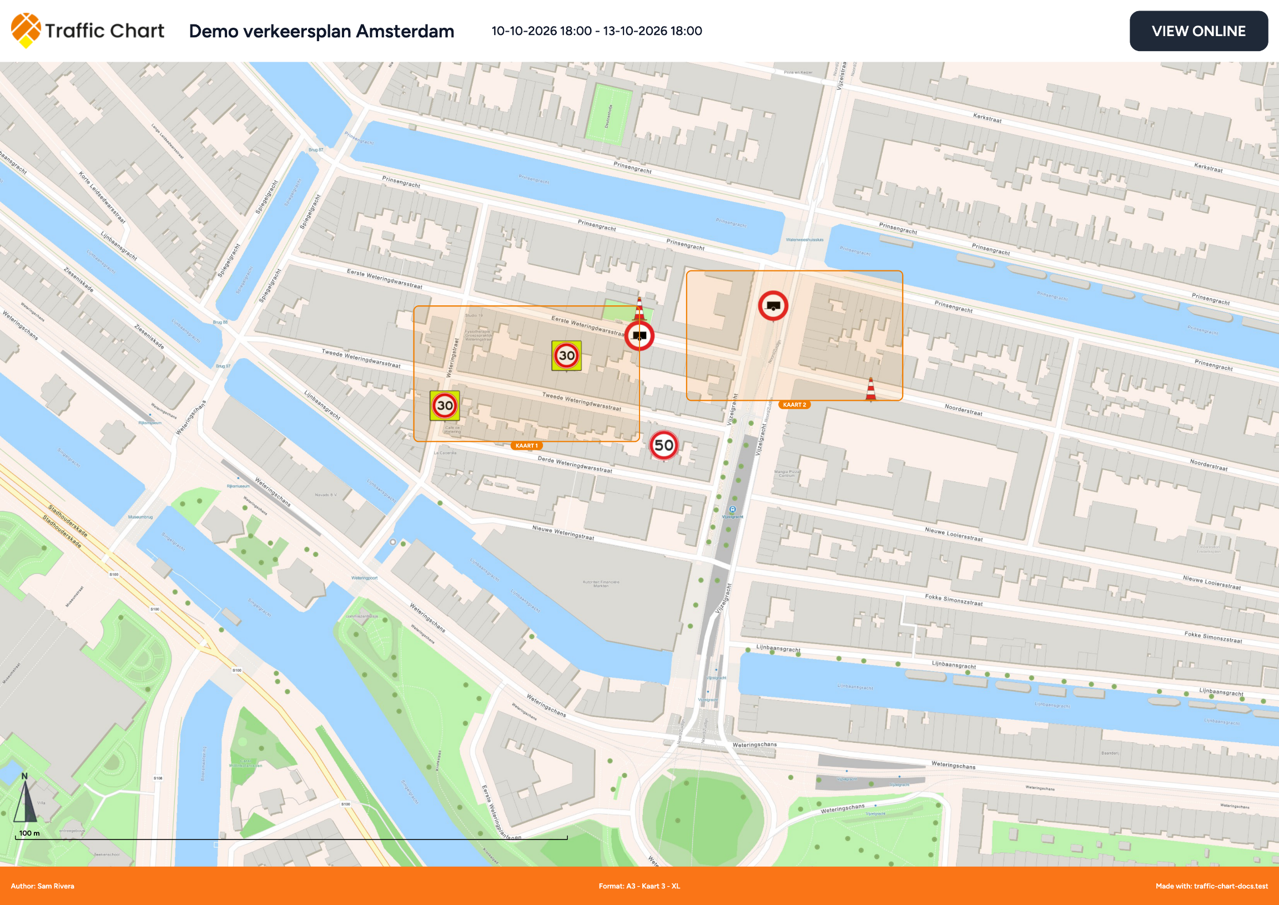Click the no-trucks sign on Eerste Weteringdwarsstraat
This screenshot has width=1279, height=905.
(639, 336)
